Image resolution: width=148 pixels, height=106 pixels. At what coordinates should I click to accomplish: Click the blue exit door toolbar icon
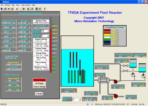point(2,9)
